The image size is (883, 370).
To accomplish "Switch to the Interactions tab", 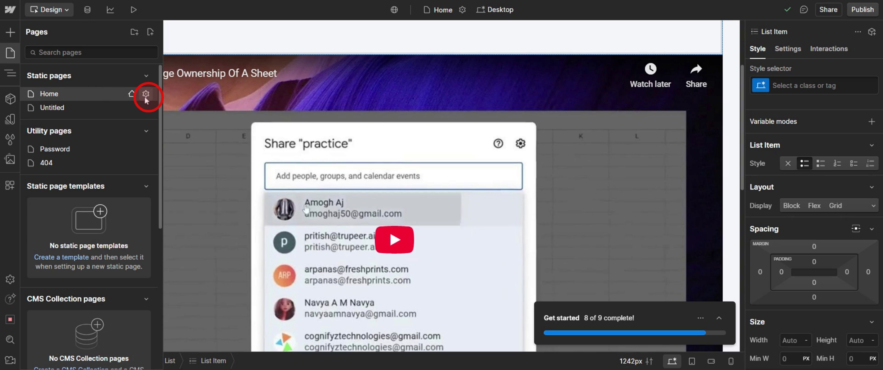I will [829, 49].
